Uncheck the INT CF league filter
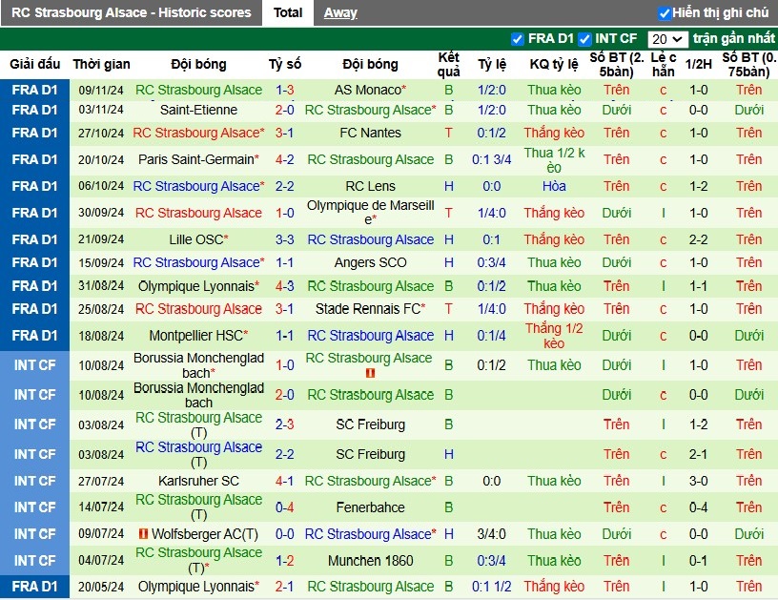 coord(584,39)
